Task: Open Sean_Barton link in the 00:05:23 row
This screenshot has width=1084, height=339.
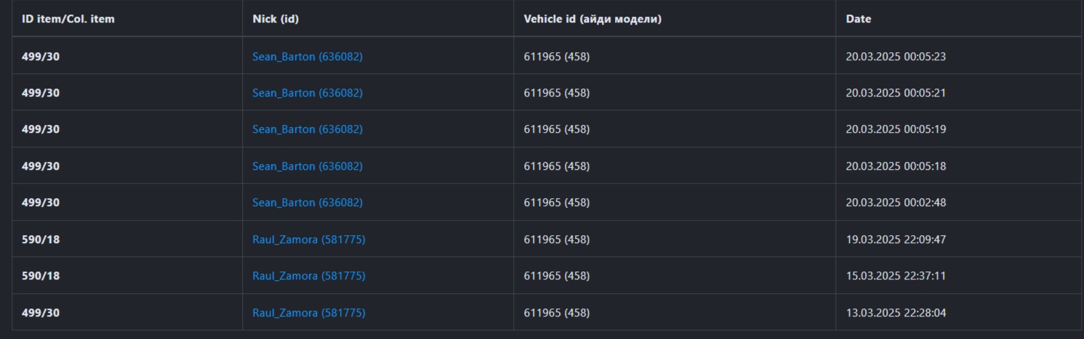Action: click(307, 57)
